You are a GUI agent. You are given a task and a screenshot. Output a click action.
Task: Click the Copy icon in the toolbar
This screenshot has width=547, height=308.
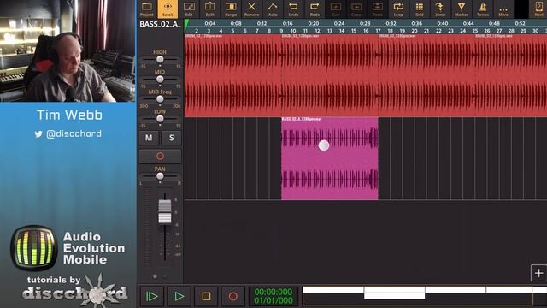pyautogui.click(x=356, y=9)
